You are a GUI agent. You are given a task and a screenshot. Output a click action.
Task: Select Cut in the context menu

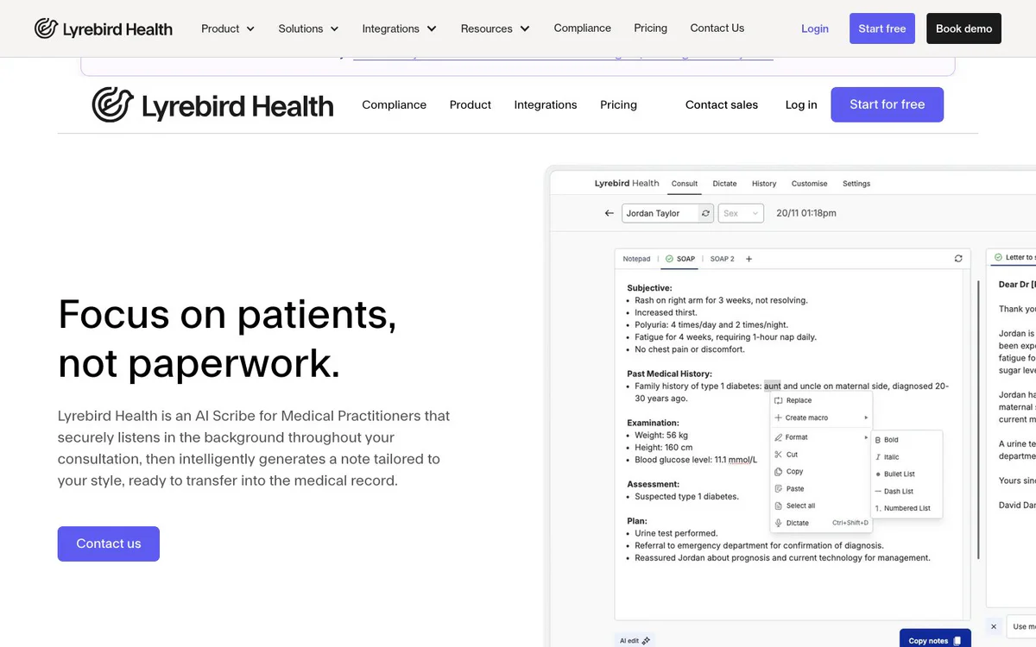pos(786,455)
